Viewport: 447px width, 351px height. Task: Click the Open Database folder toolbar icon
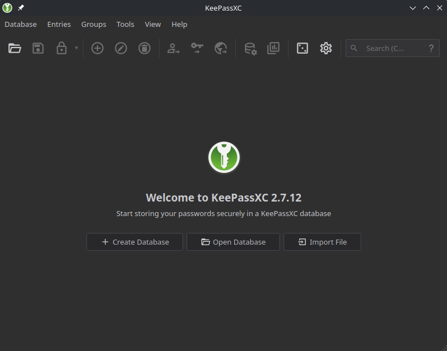15,48
